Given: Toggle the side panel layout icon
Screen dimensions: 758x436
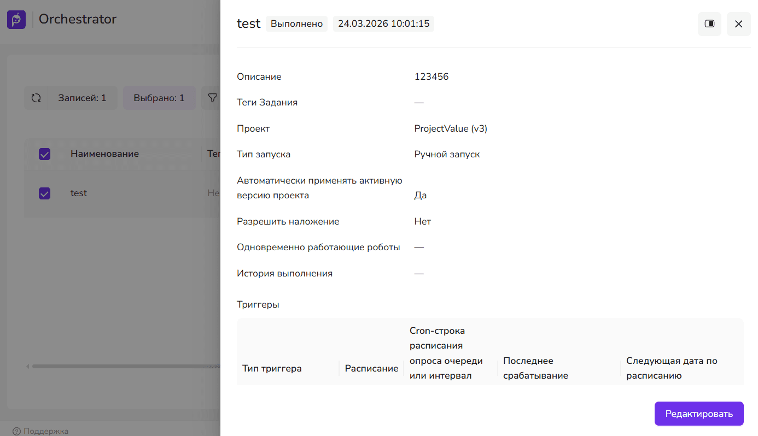Looking at the screenshot, I should point(709,24).
